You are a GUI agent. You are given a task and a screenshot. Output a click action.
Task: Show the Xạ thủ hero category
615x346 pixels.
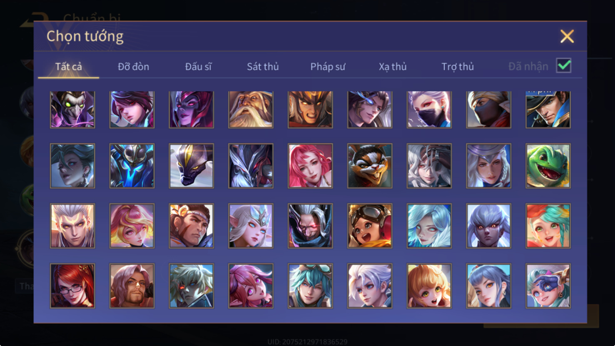(x=393, y=67)
